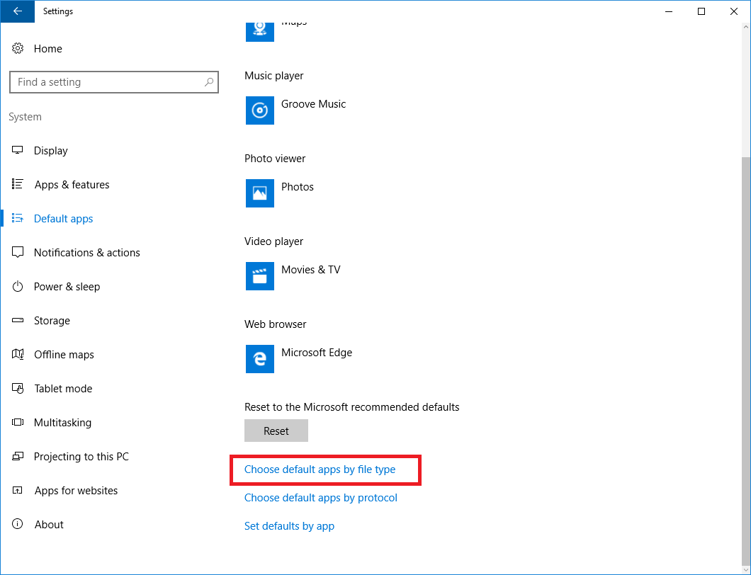This screenshot has height=575, width=751.
Task: Click the Groove Music app icon
Action: click(260, 110)
